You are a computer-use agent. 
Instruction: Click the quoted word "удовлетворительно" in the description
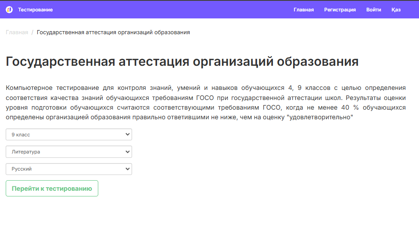tap(319, 117)
